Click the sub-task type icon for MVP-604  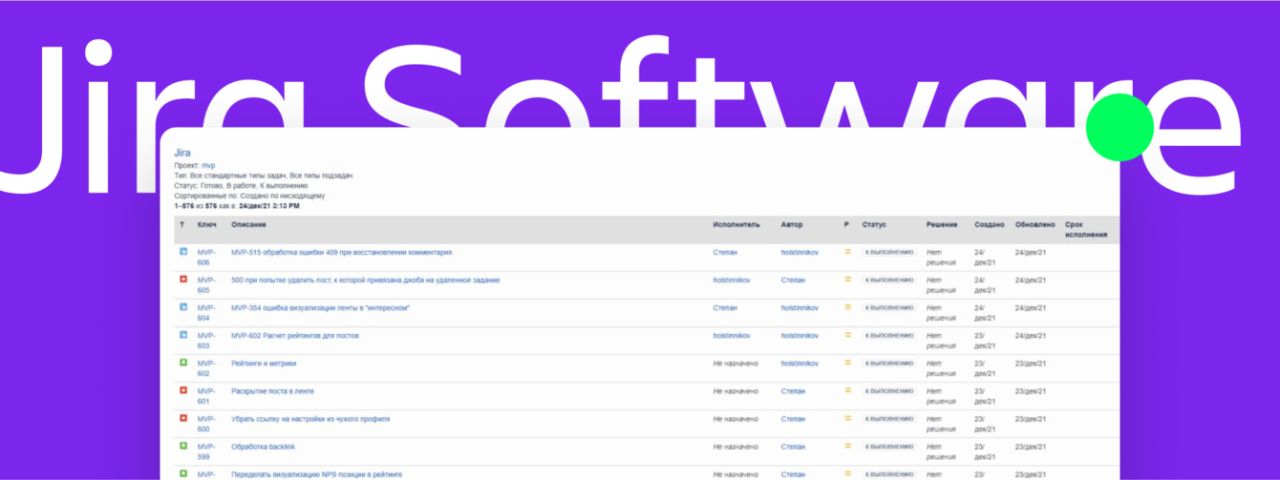coord(183,307)
